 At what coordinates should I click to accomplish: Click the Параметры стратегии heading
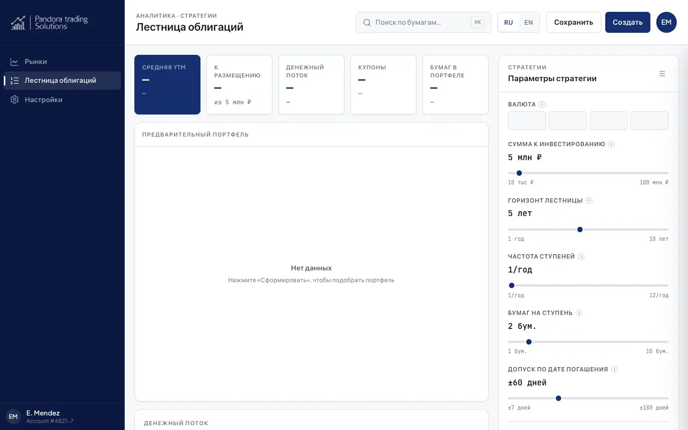click(552, 78)
